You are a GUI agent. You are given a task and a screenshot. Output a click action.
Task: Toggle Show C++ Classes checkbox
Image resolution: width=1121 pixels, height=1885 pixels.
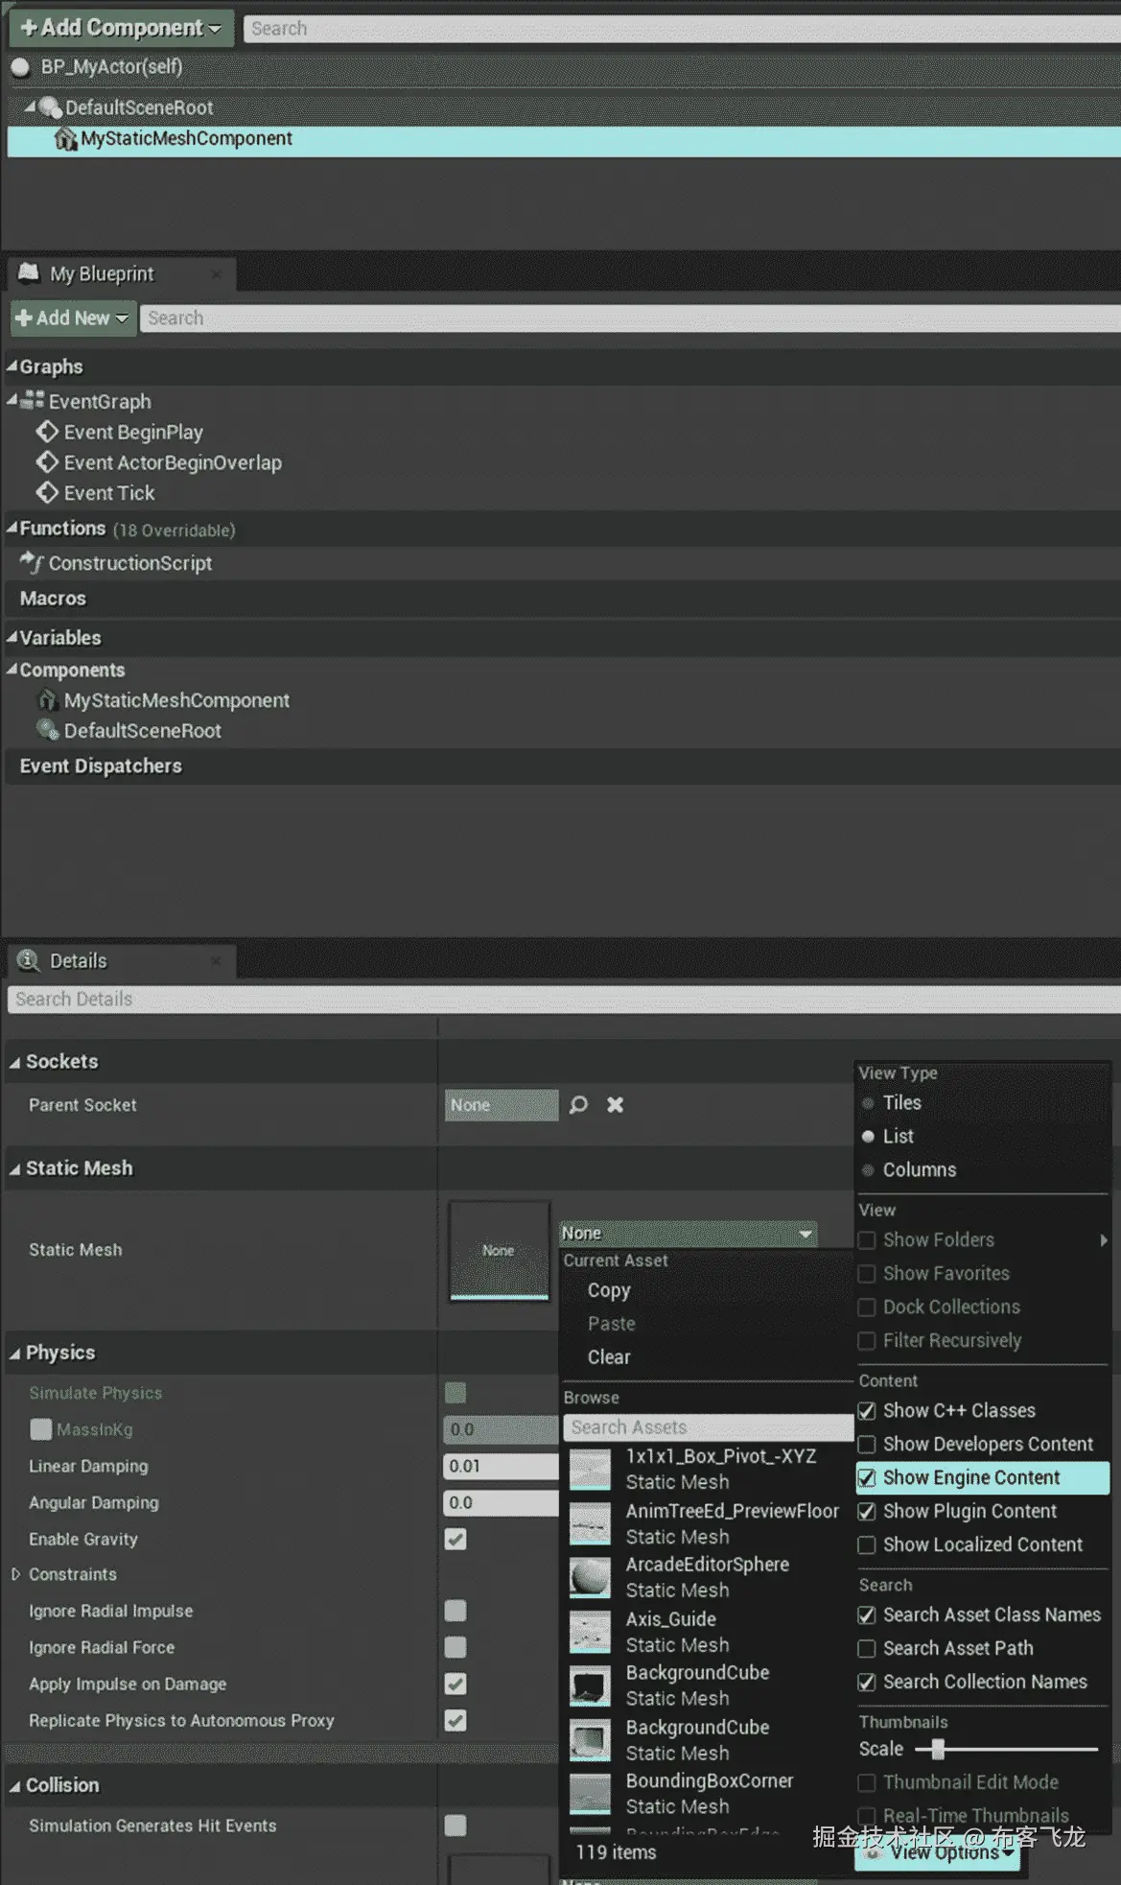point(867,1411)
